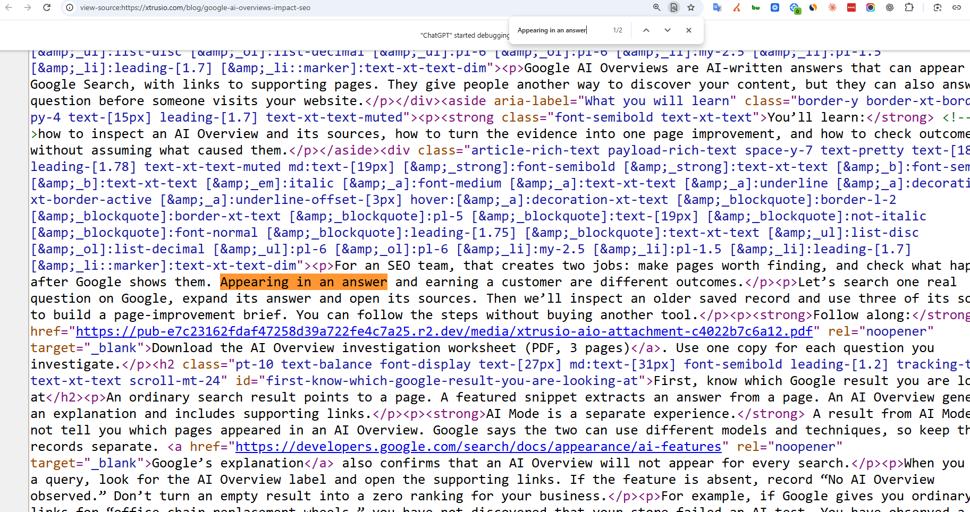
Task: Click the 'Follow along:' strong text
Action: pyautogui.click(x=863, y=315)
